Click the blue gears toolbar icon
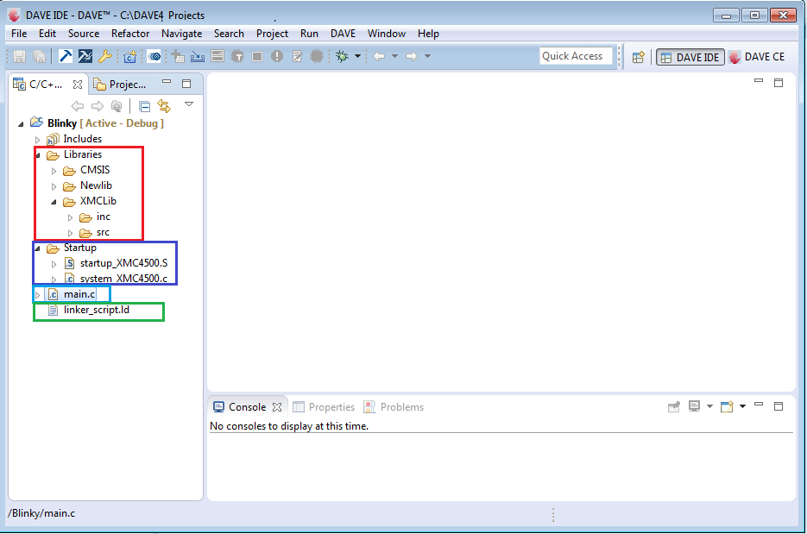Image resolution: width=807 pixels, height=534 pixels. [154, 56]
